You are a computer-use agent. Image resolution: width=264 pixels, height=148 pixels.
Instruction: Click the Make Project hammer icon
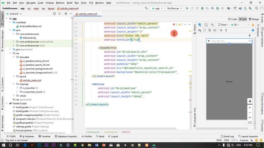click(x=146, y=8)
